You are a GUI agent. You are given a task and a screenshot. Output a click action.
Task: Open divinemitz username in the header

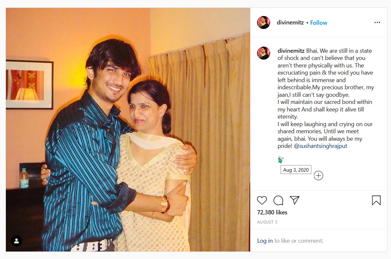(x=290, y=22)
